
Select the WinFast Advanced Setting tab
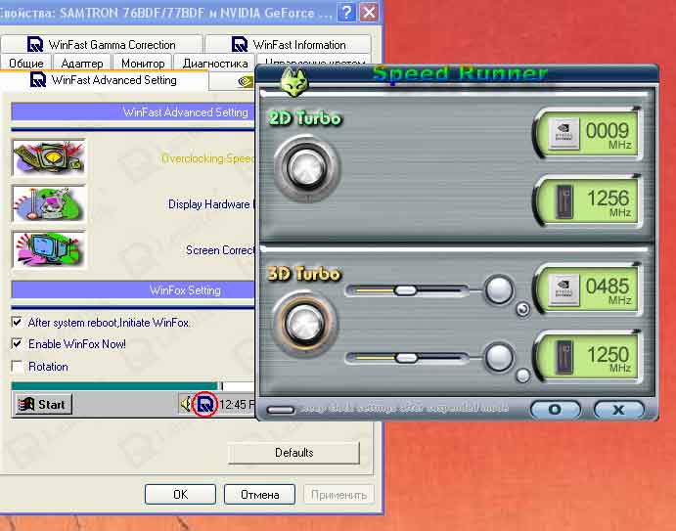coord(104,80)
